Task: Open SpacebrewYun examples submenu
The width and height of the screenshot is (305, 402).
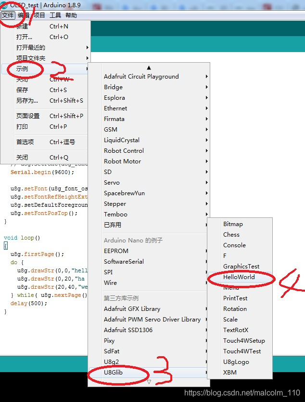Action: (x=149, y=193)
